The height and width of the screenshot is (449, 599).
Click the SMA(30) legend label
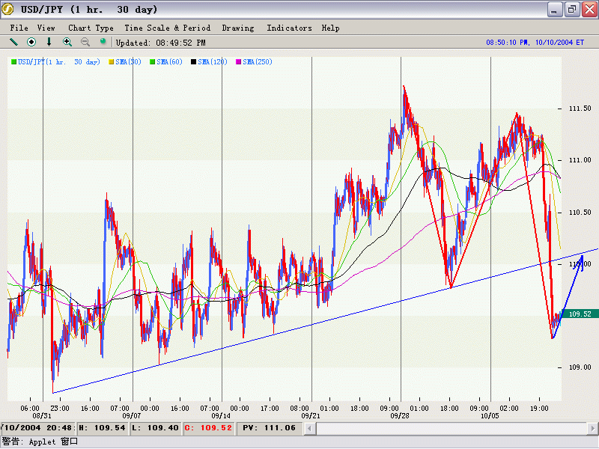pyautogui.click(x=128, y=61)
